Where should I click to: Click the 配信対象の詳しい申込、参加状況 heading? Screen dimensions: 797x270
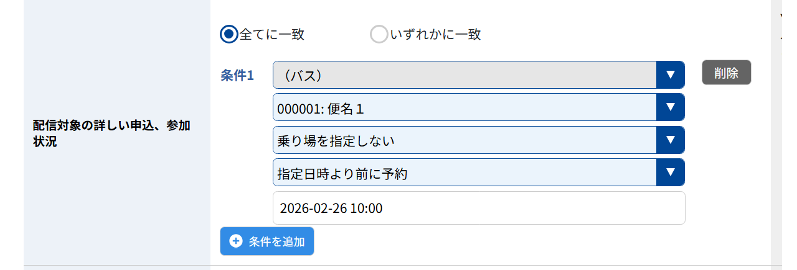pyautogui.click(x=111, y=133)
